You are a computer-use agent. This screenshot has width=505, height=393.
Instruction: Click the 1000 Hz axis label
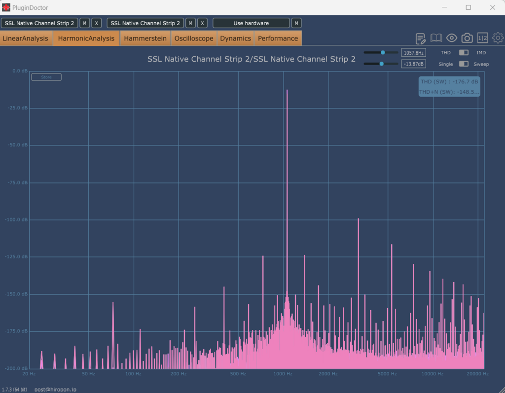pos(283,374)
